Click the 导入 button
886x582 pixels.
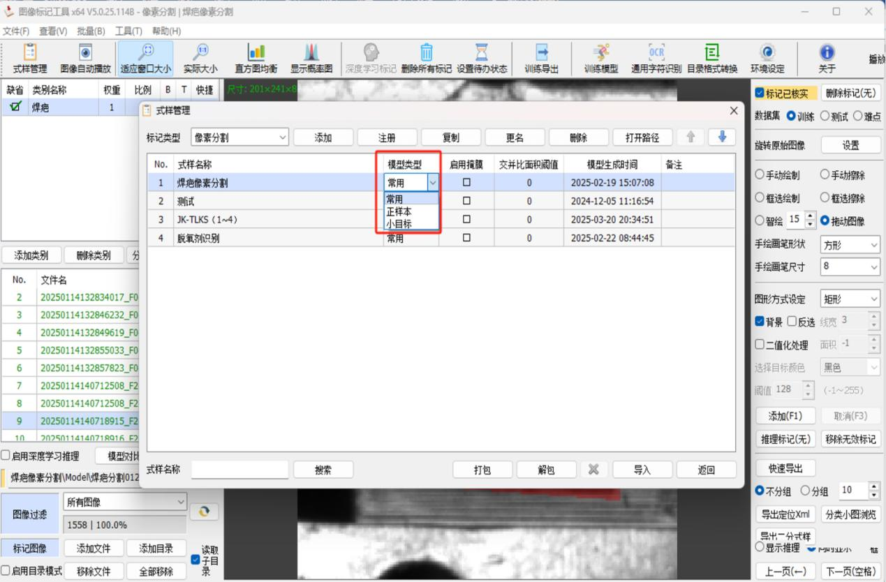click(x=642, y=470)
